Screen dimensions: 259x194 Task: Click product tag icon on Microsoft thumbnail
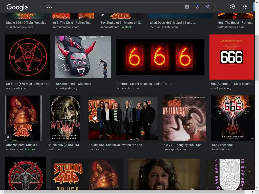(x=102, y=15)
